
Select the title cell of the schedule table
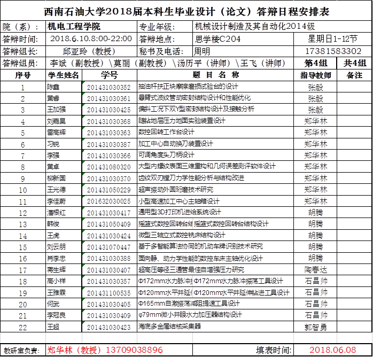click(x=186, y=11)
